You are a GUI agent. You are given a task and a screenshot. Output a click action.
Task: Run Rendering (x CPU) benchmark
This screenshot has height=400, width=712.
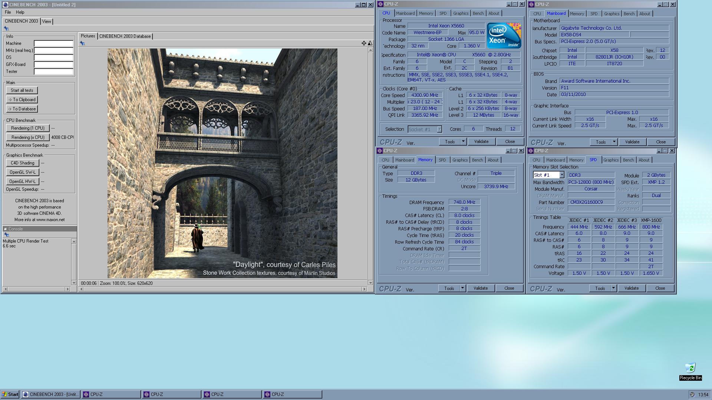(28, 137)
